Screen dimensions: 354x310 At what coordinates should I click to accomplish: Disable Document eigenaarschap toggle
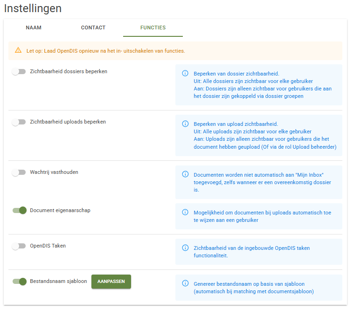20,211
